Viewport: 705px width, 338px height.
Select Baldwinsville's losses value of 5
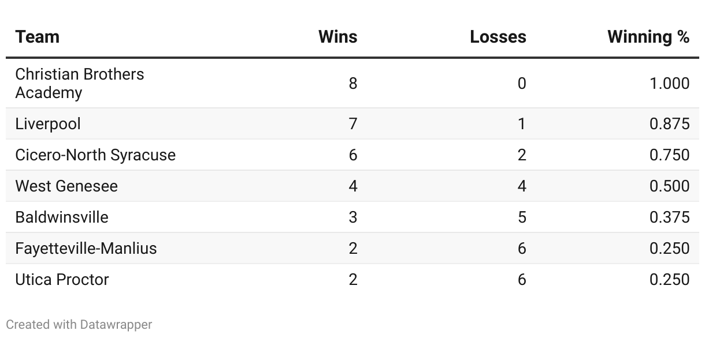click(x=522, y=217)
